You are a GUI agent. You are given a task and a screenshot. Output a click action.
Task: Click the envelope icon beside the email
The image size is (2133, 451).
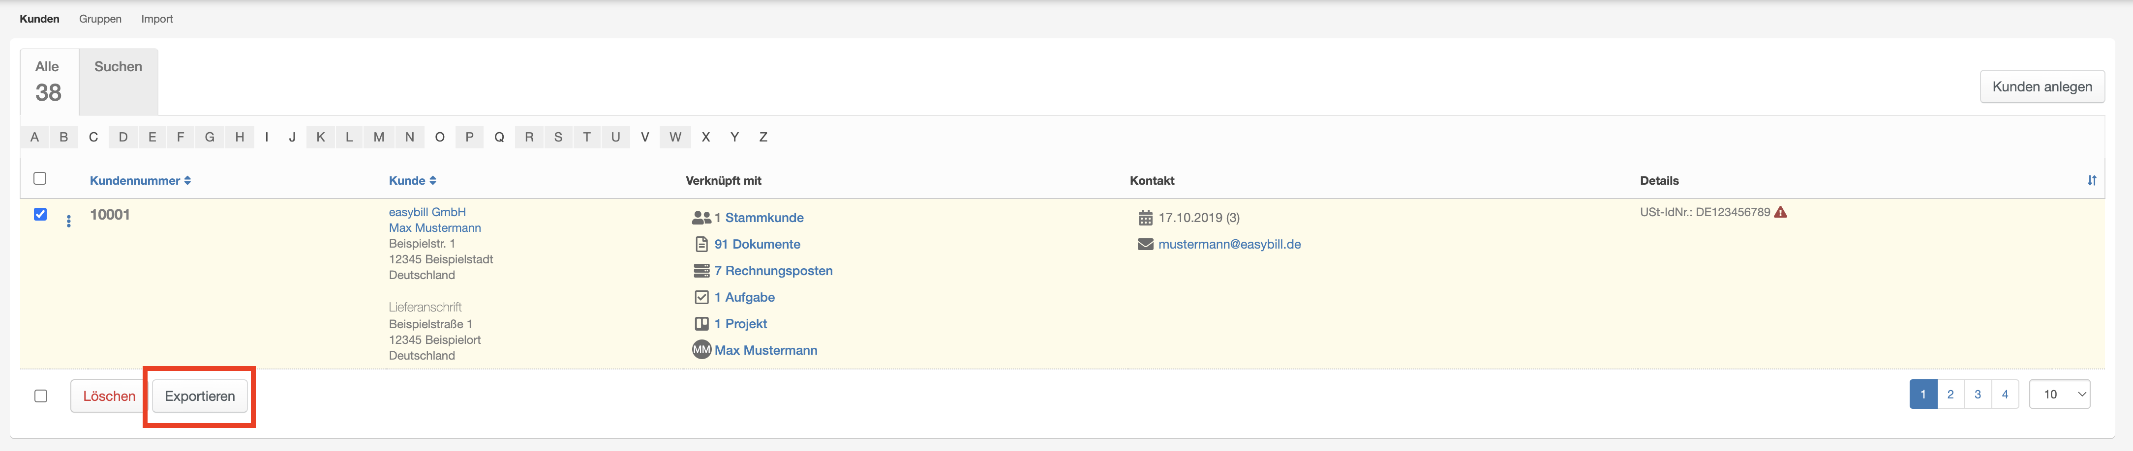pos(1145,244)
